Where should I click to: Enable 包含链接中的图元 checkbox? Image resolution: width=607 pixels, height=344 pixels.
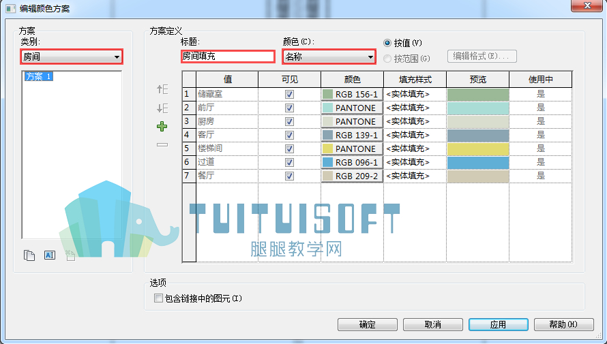(x=158, y=298)
